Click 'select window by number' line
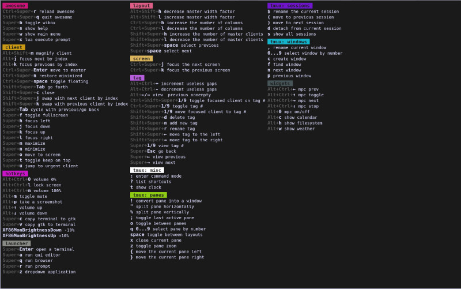The width and height of the screenshot is (461, 289). (x=305, y=53)
